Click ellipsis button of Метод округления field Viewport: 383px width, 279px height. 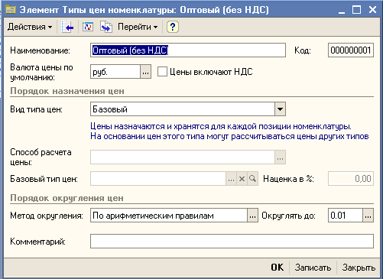[252, 216]
